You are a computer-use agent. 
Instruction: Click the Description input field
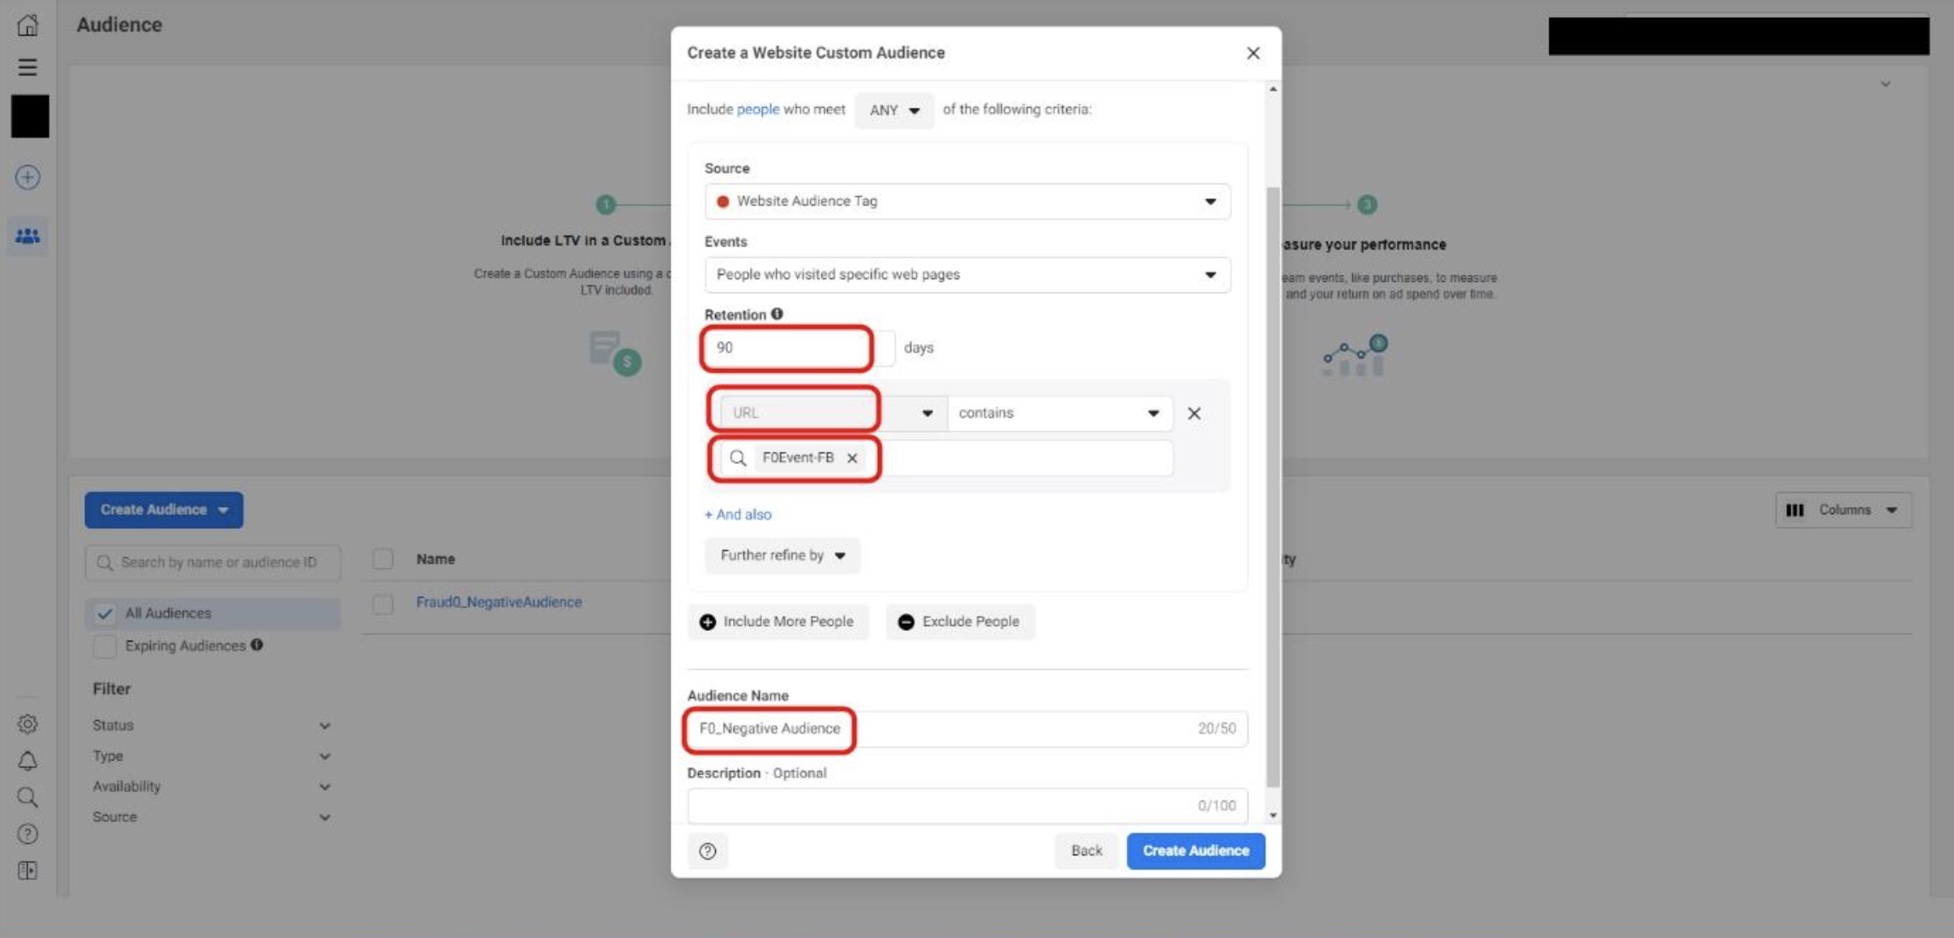click(966, 805)
